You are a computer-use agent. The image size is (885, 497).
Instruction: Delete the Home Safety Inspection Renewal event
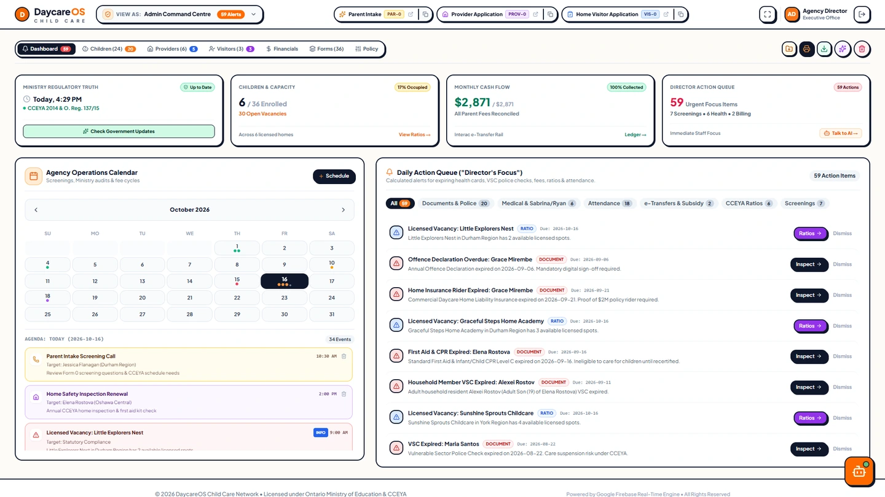click(344, 394)
